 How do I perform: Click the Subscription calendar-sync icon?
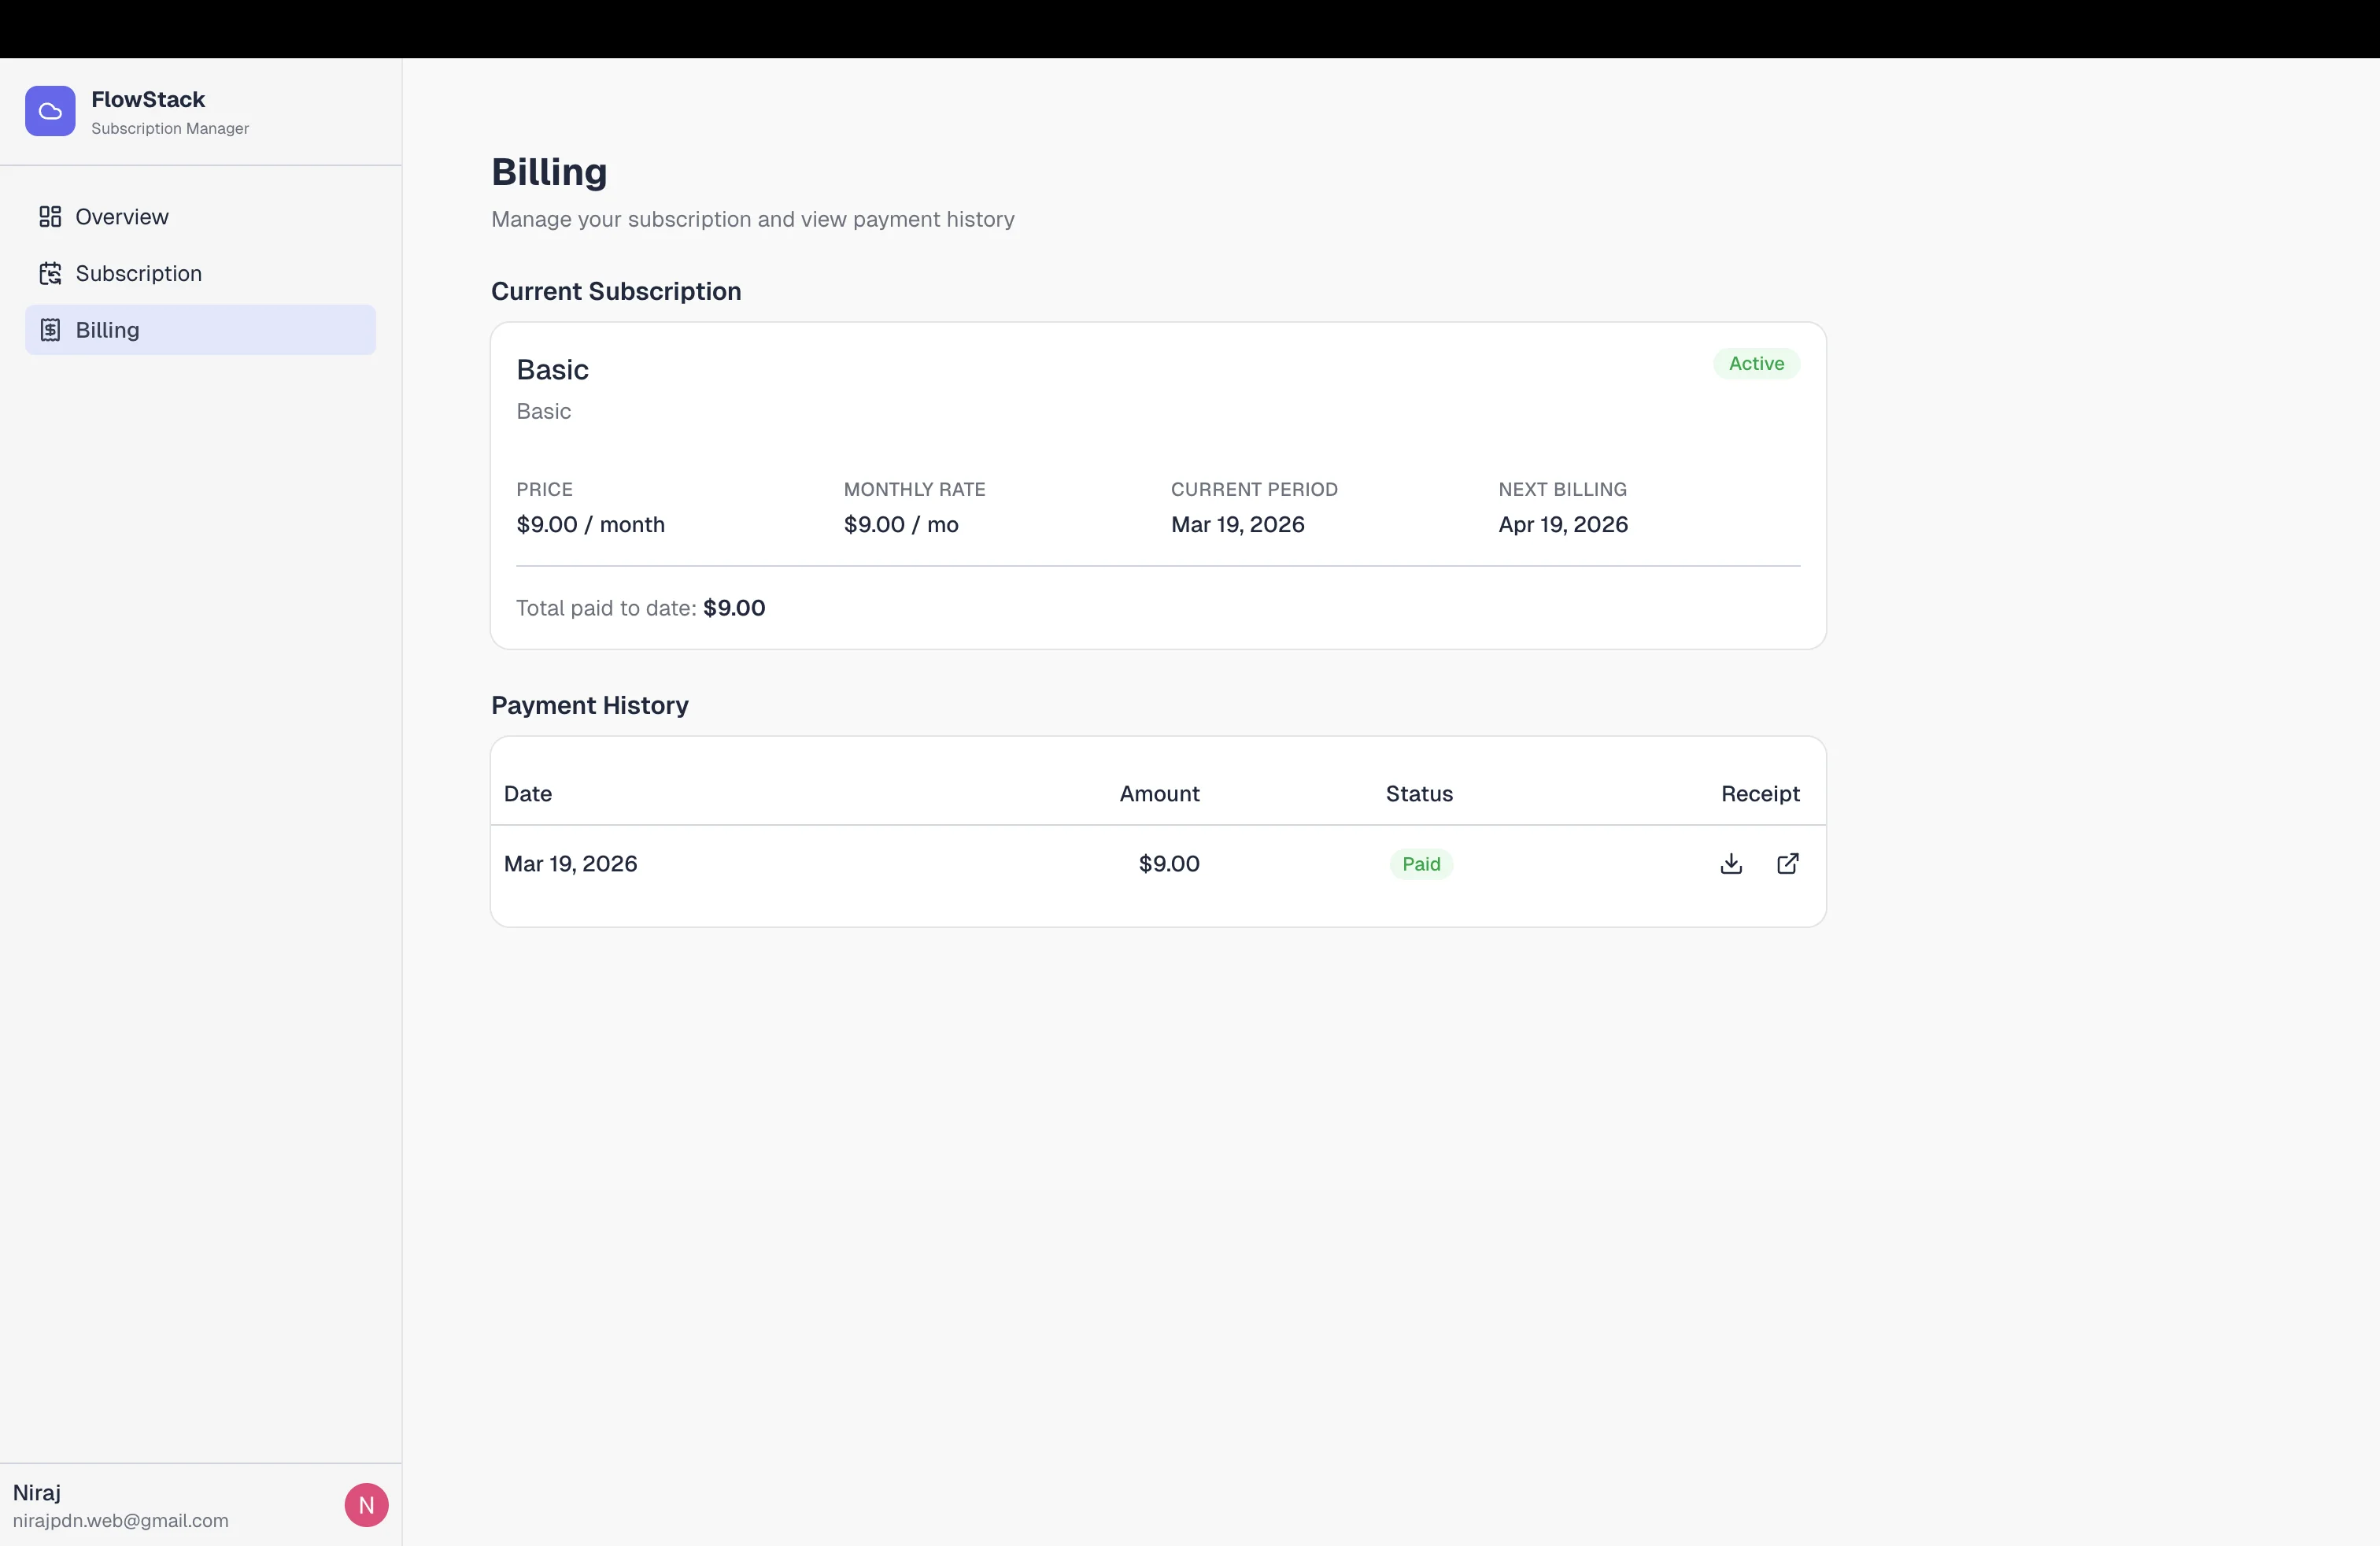click(51, 273)
